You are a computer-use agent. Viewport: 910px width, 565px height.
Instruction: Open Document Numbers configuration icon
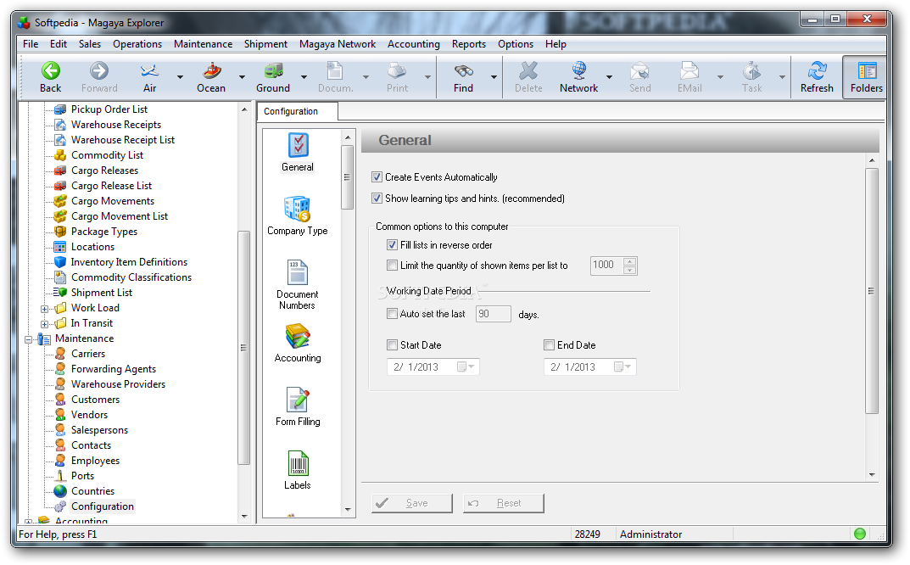(298, 272)
